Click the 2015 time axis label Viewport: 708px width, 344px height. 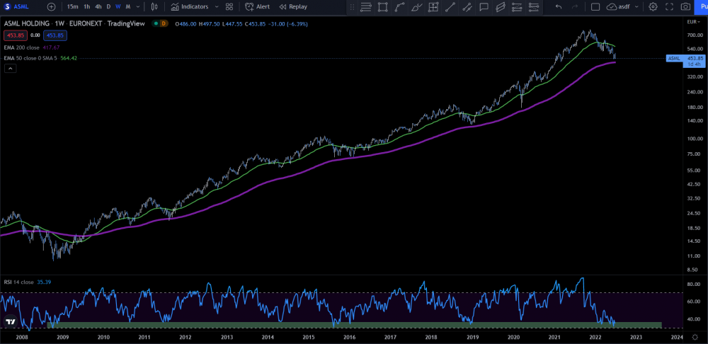click(309, 337)
